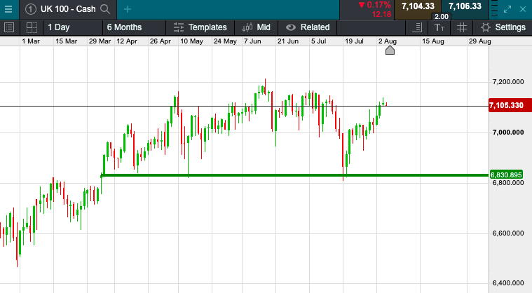Open the chart layout grid icon
Image resolution: width=532 pixels, height=293 pixels.
[x=32, y=27]
